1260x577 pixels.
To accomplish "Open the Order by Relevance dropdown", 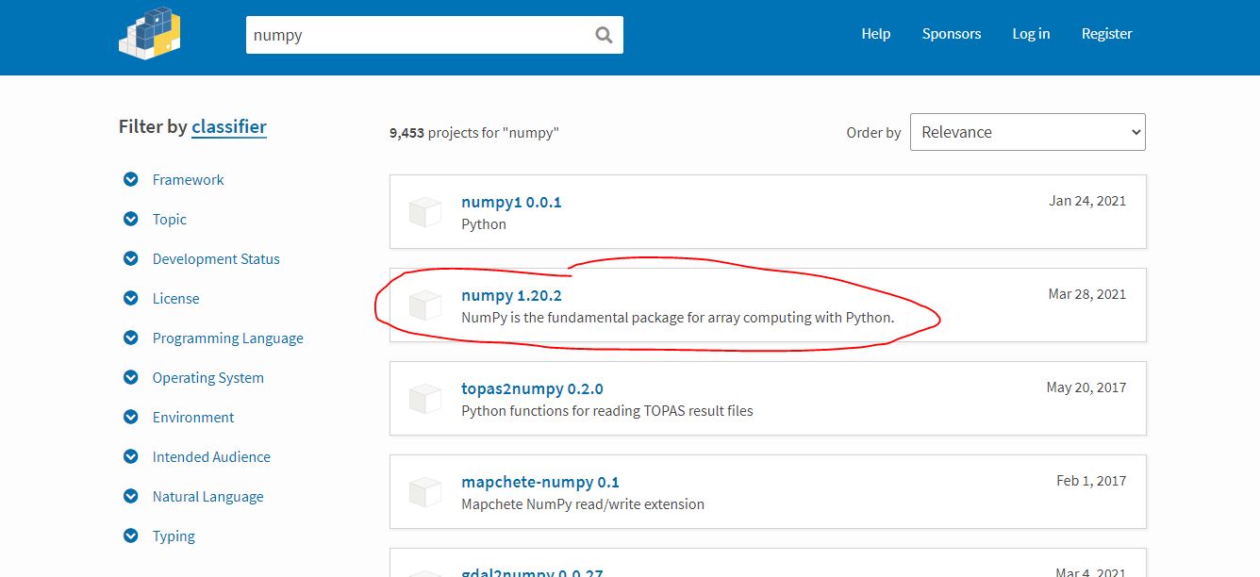I will [x=1027, y=132].
